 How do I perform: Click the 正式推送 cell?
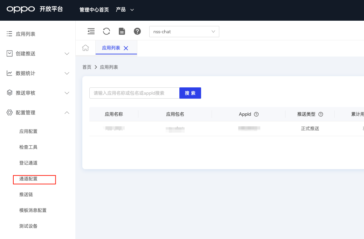tap(310, 128)
